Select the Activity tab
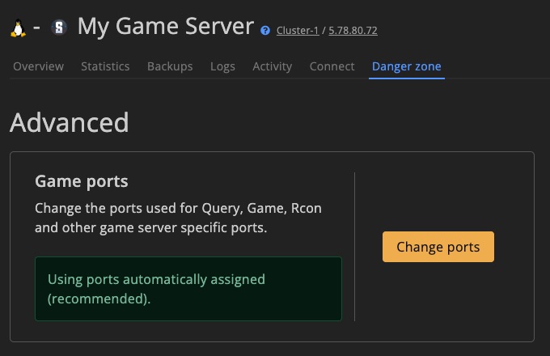The image size is (550, 356). click(x=273, y=66)
